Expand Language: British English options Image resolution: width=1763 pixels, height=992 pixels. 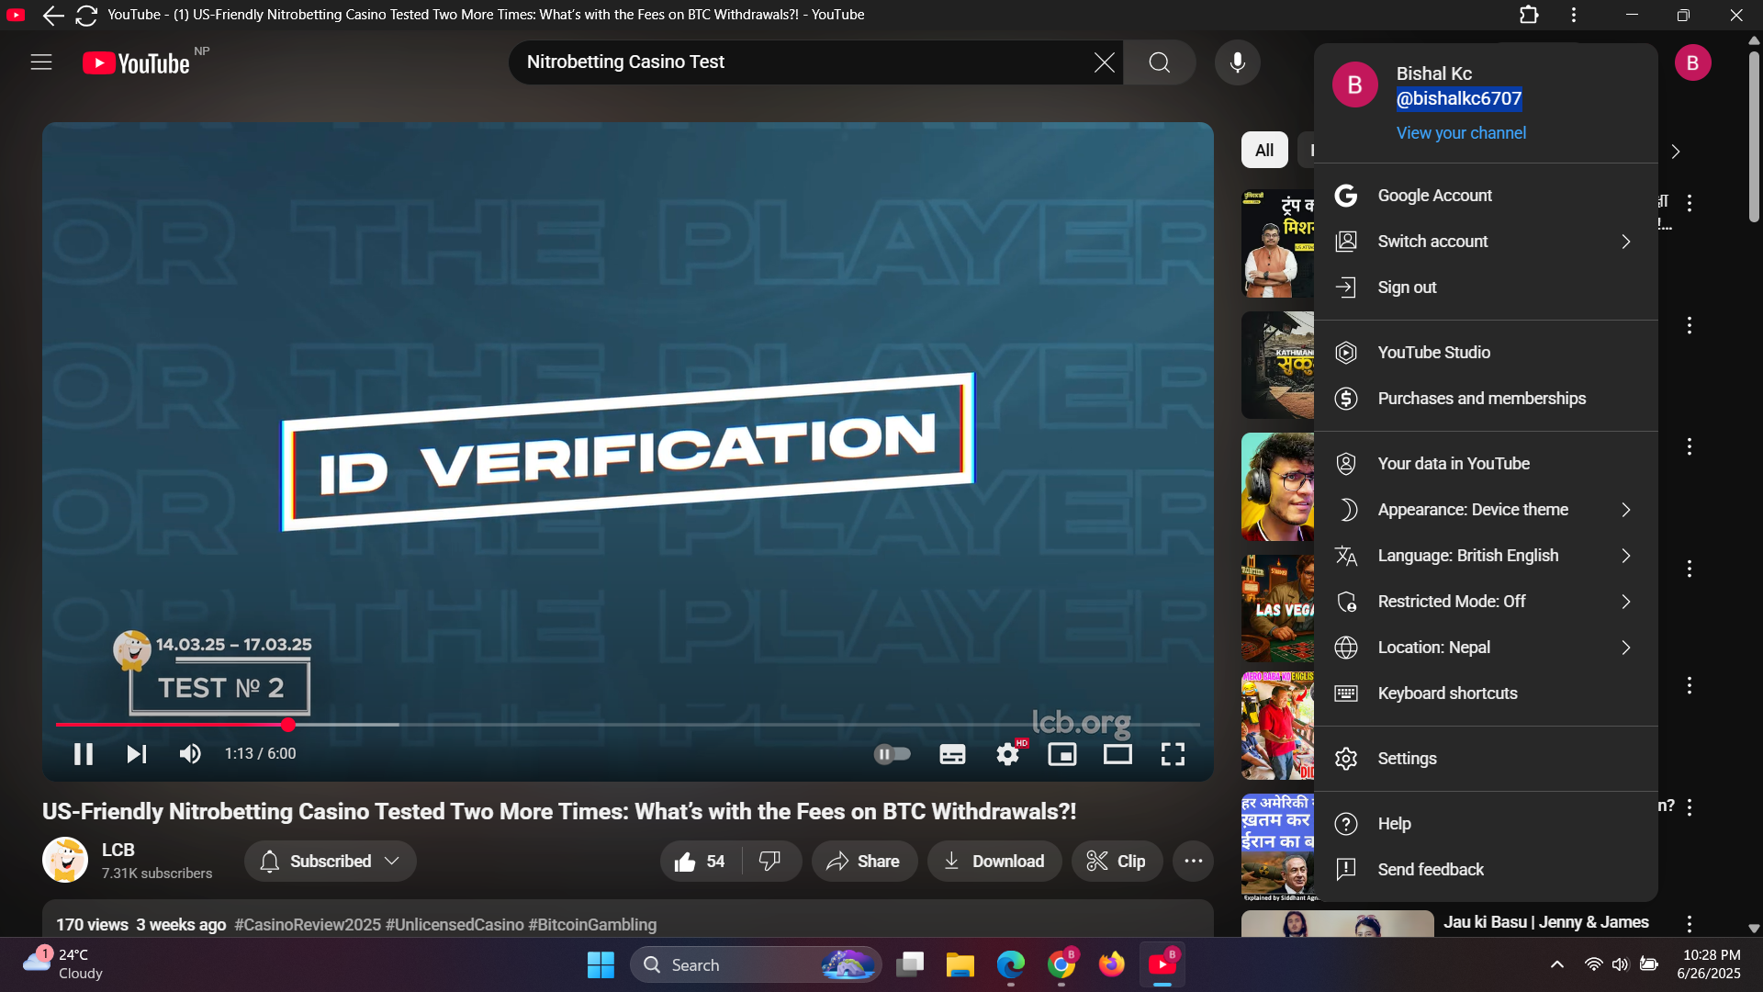[1486, 556]
